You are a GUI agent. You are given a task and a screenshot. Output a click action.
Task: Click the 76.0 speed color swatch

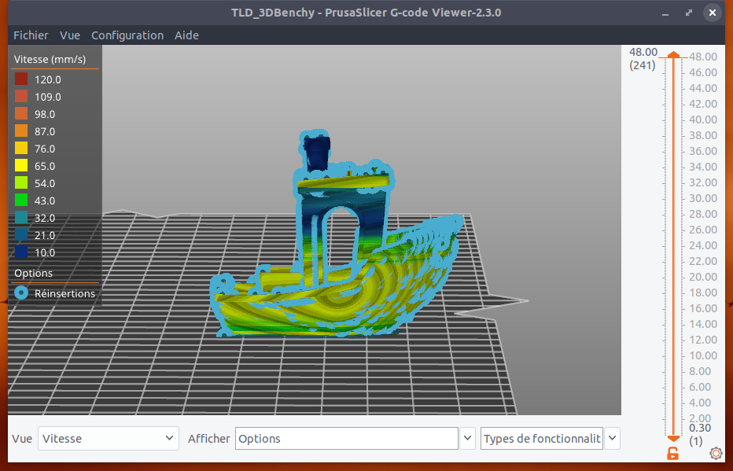point(21,148)
